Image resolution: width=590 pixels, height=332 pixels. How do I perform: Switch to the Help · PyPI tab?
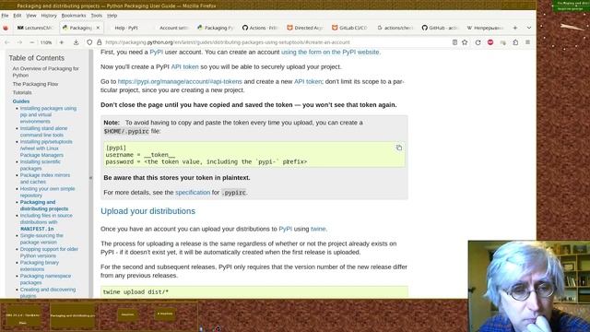pos(126,28)
